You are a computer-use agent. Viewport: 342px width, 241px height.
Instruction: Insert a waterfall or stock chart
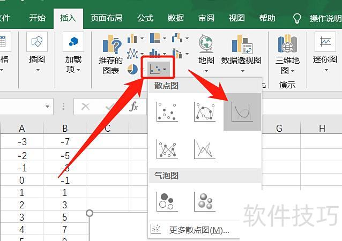point(177,38)
